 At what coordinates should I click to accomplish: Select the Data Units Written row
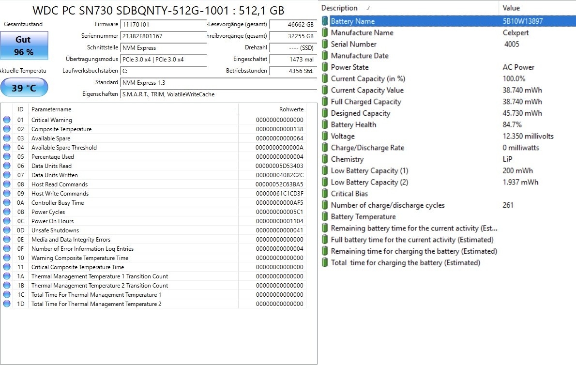click(153, 175)
